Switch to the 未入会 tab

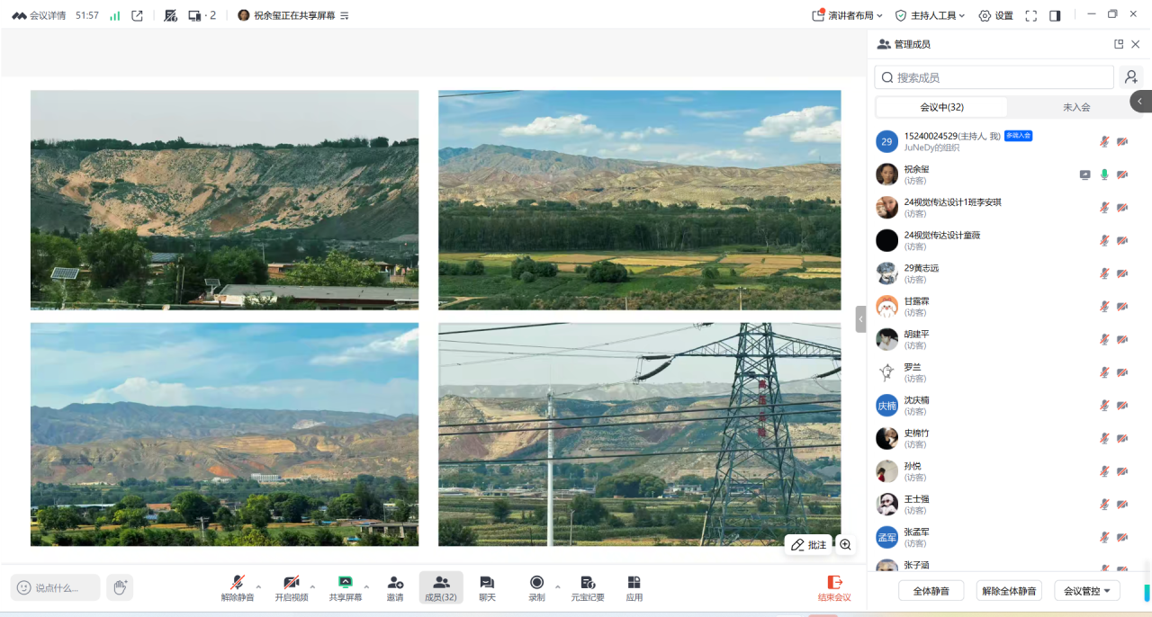point(1076,107)
